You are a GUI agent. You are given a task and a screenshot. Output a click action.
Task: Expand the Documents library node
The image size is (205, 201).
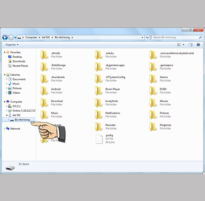coord(7,79)
